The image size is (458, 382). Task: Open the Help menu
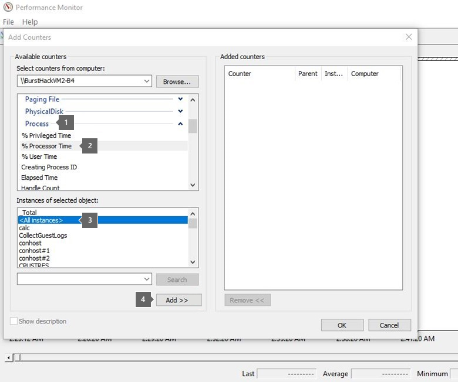coord(29,22)
